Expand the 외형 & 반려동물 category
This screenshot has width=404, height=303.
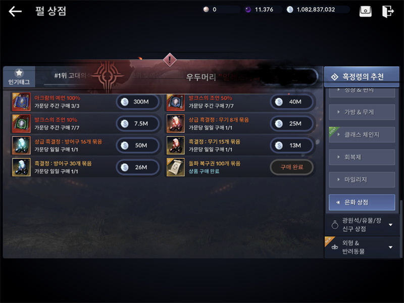(362, 247)
